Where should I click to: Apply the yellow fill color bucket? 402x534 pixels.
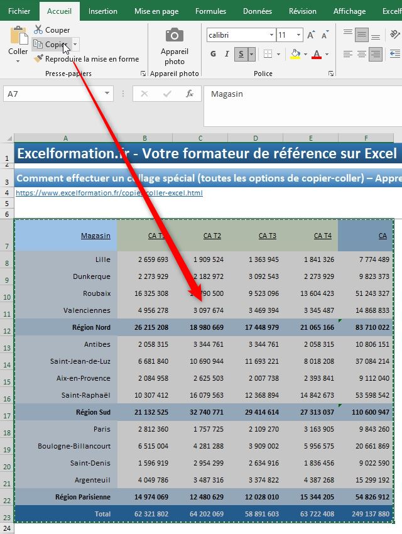coord(295,54)
